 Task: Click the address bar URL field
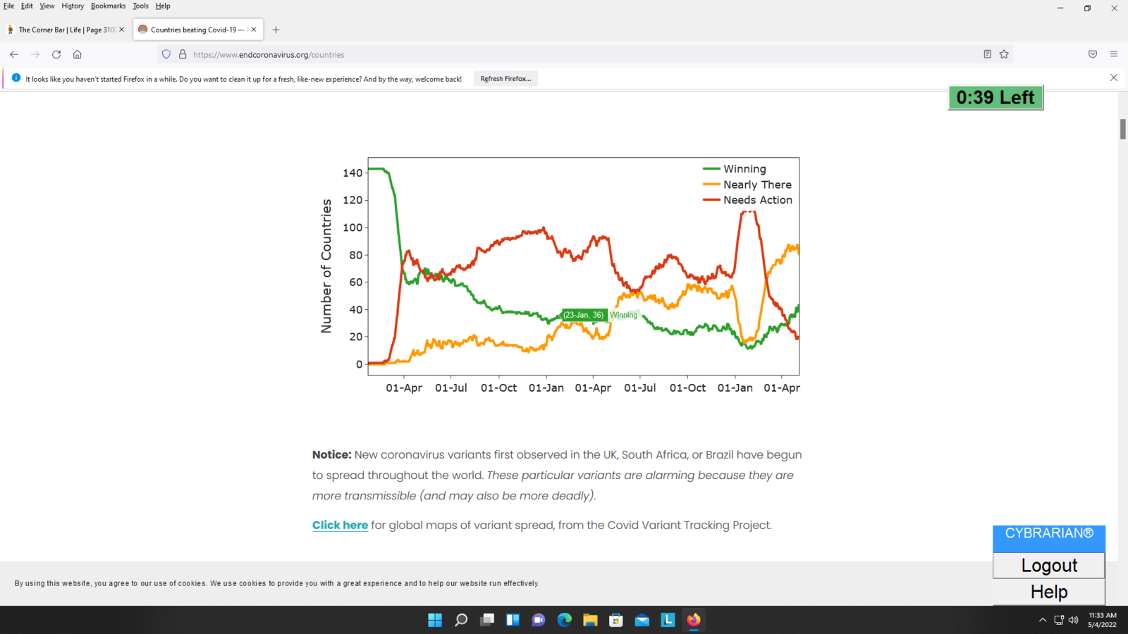584,54
